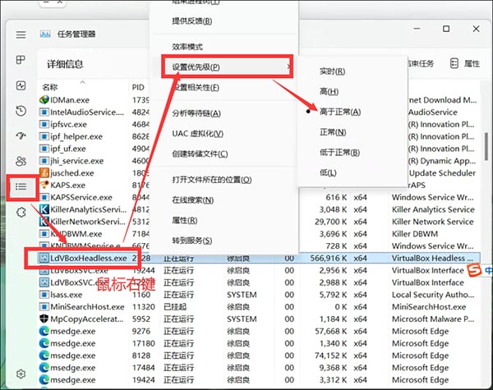This screenshot has width=493, height=390.
Task: Open the Services puzzle icon in sidebar
Action: [x=21, y=213]
